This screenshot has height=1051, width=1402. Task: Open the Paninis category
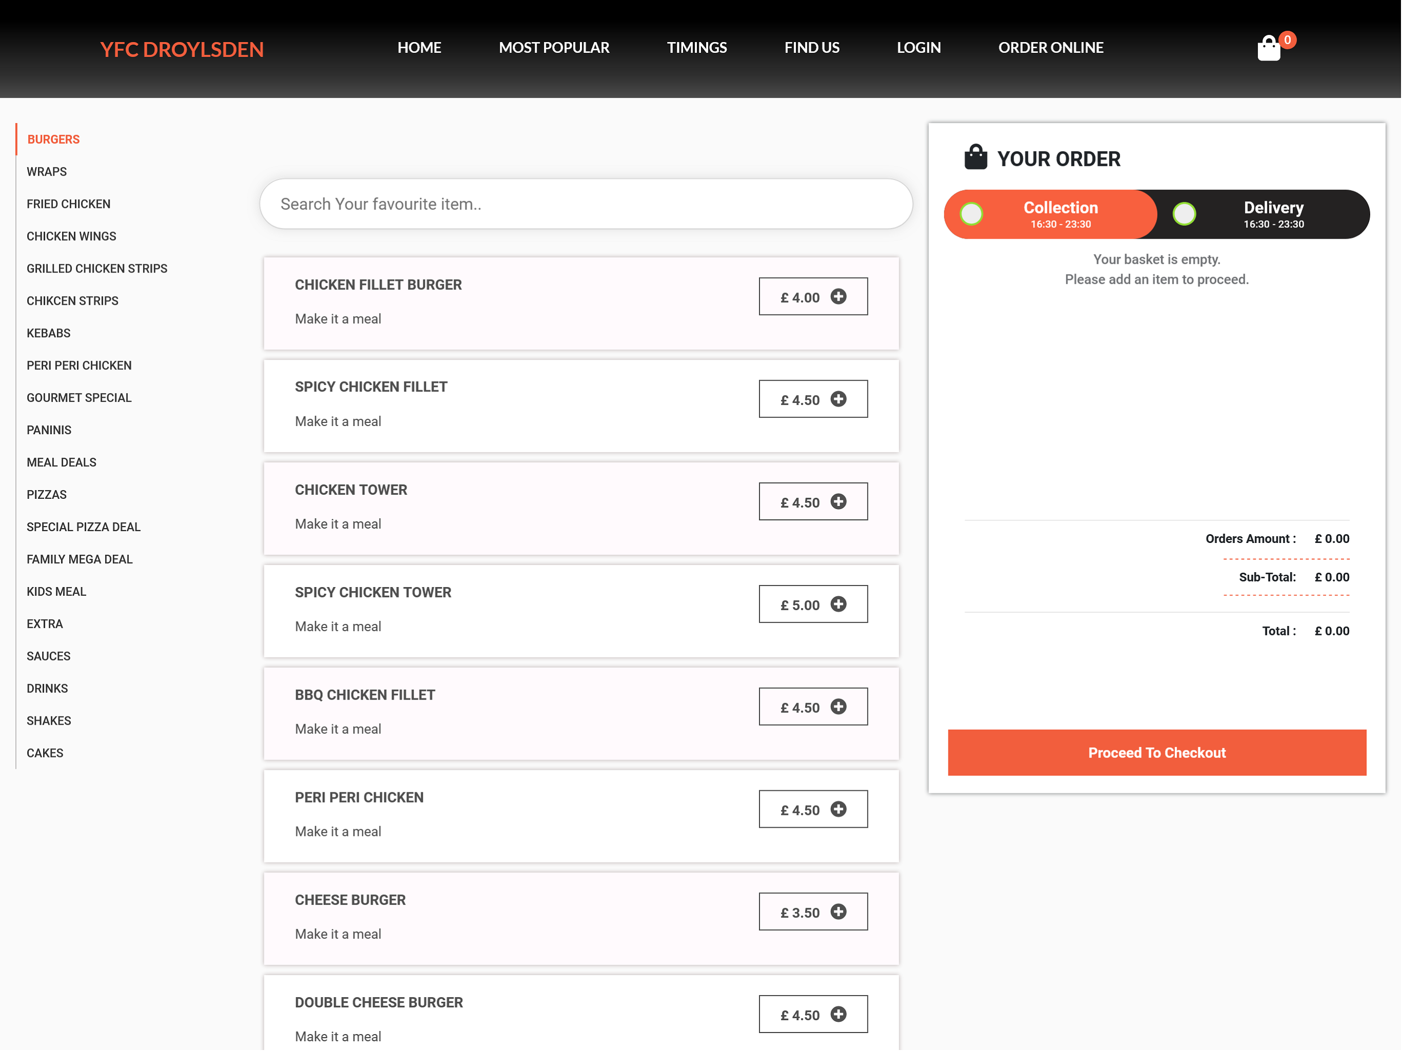pos(49,431)
